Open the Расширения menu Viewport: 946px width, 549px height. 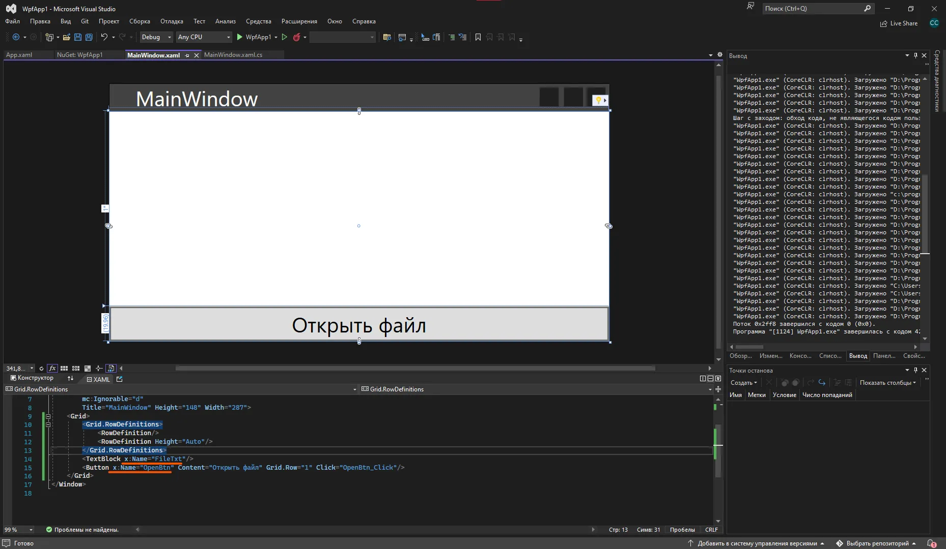tap(299, 21)
